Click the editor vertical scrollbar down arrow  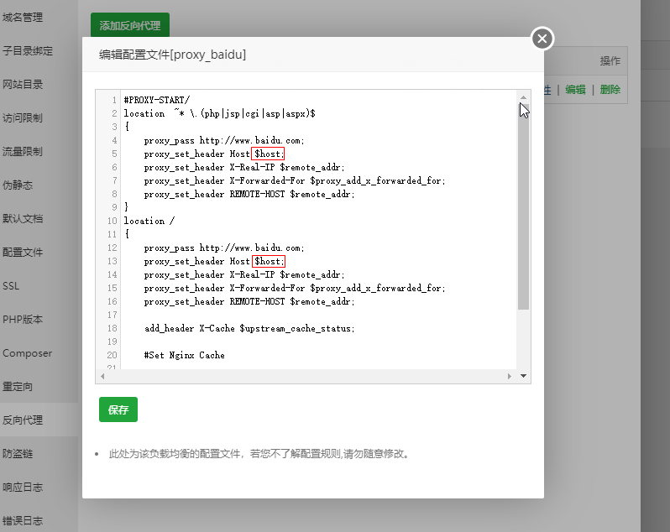tap(523, 376)
